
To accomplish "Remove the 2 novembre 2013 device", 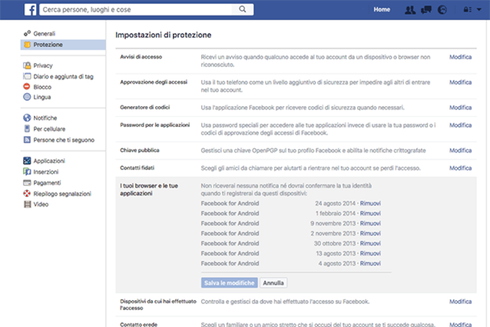I will [x=371, y=234].
